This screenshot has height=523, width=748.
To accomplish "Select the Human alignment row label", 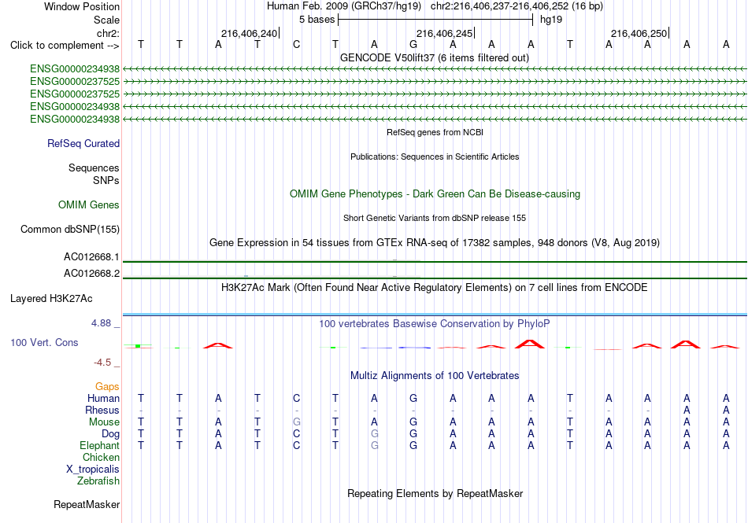I will pos(103,398).
